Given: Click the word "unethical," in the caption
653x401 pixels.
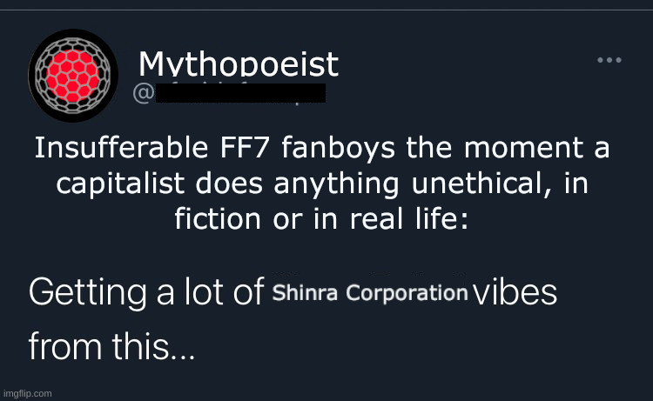Looking at the screenshot, I should click(481, 183).
